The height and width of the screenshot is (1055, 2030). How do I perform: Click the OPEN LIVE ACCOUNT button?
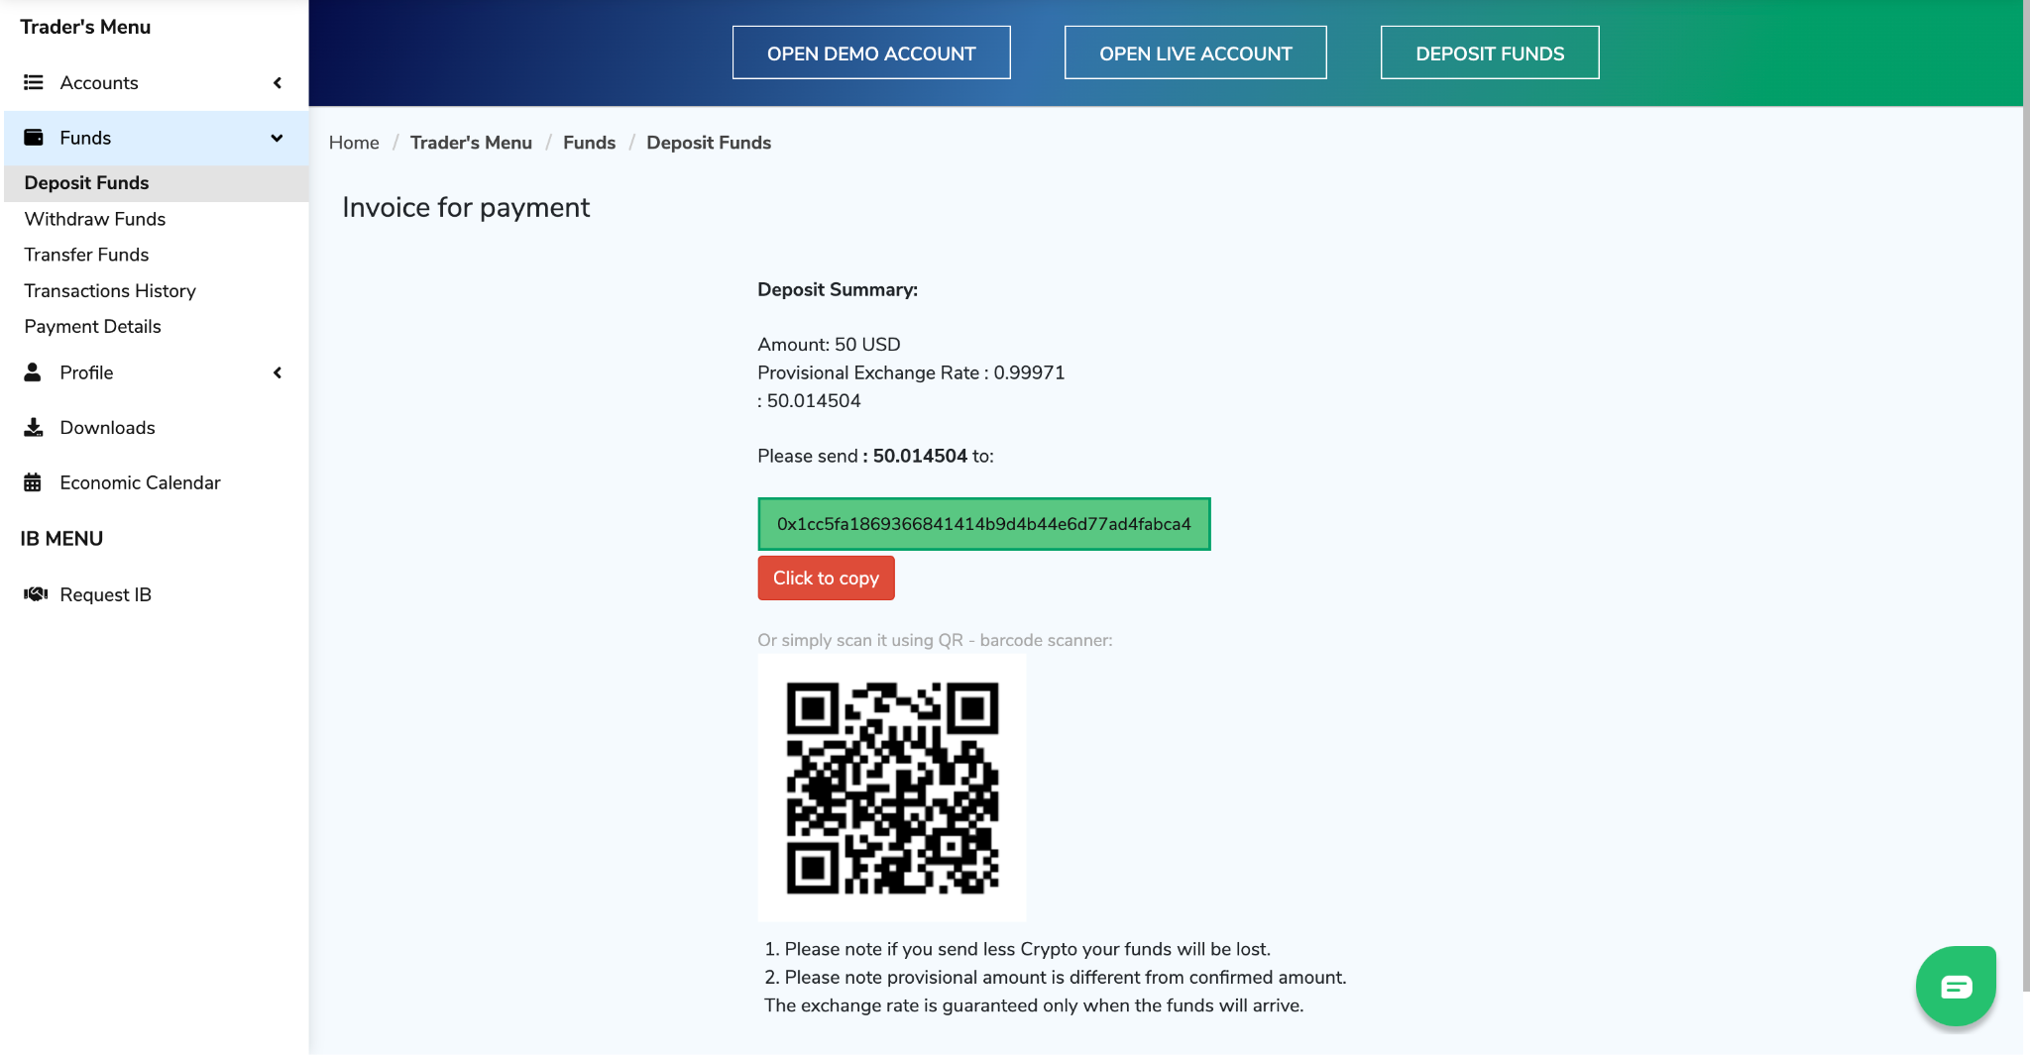(1195, 53)
